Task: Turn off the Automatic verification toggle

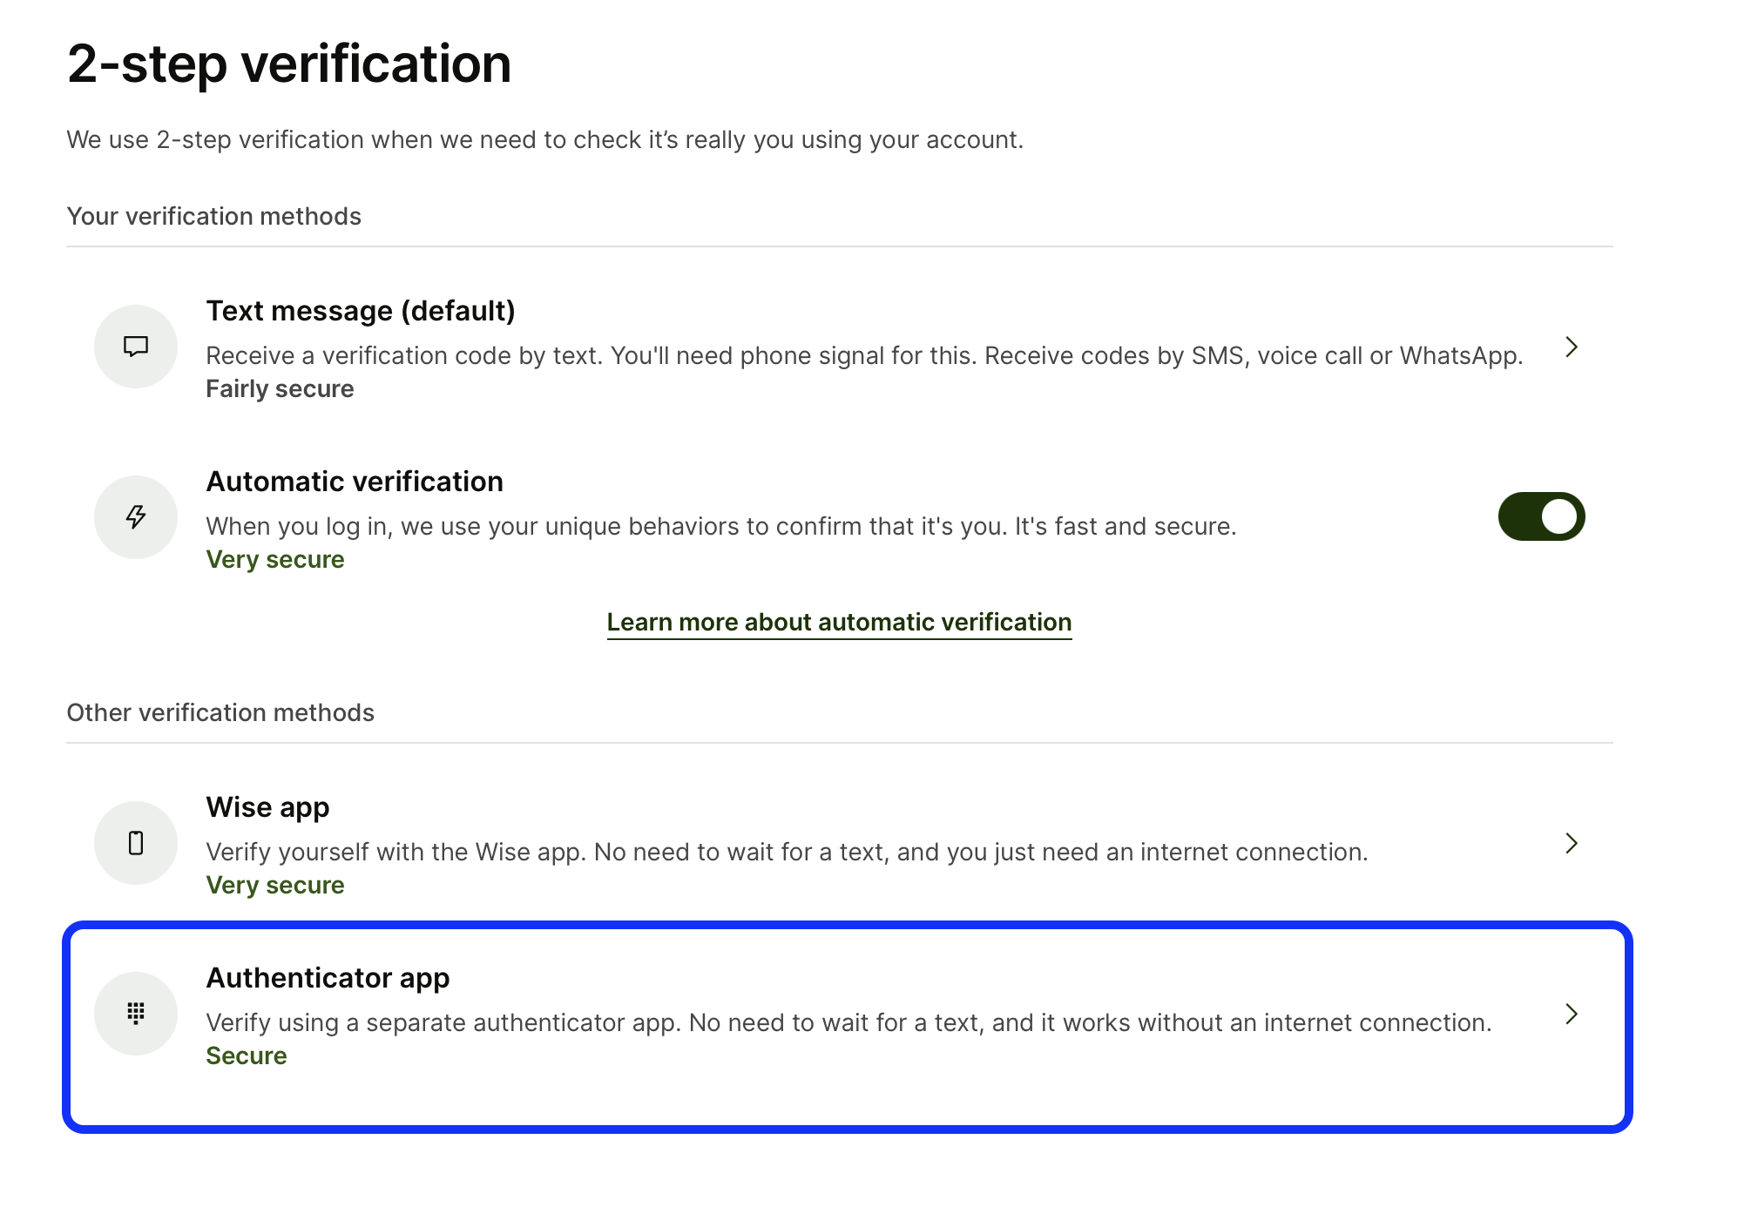Action: pyautogui.click(x=1541, y=516)
